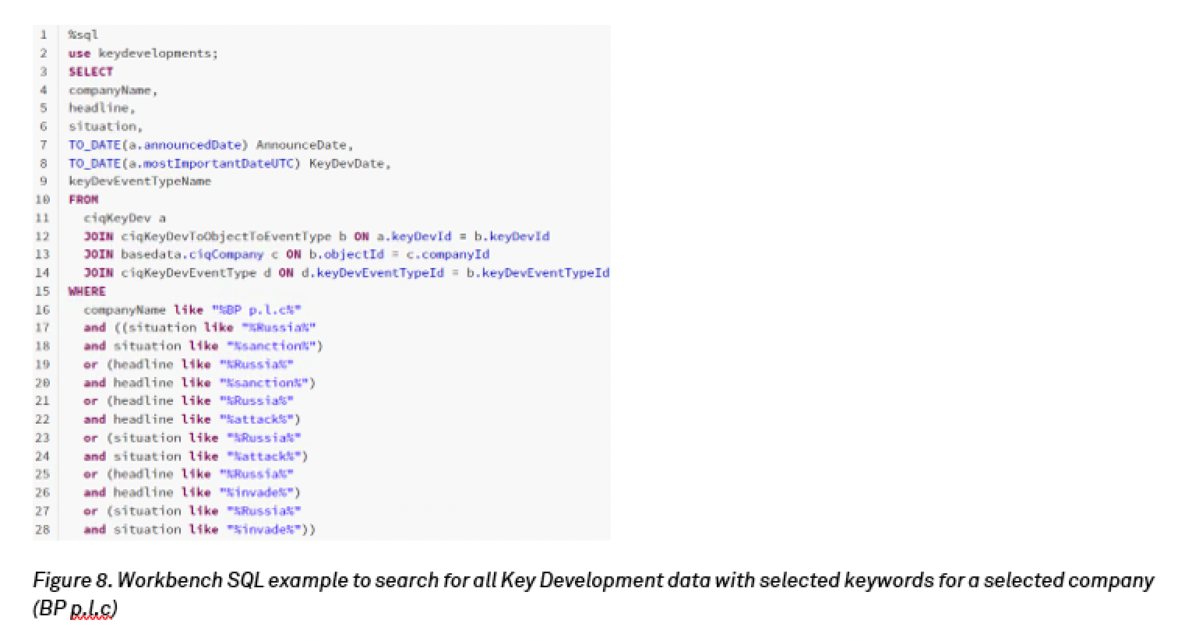Click the FROM keyword on line 10
The image size is (1192, 641).
[83, 199]
